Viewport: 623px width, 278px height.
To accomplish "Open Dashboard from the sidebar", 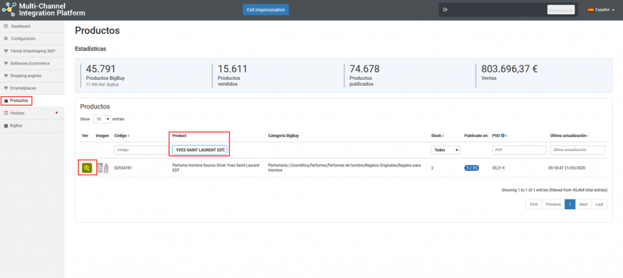I will 20,26.
